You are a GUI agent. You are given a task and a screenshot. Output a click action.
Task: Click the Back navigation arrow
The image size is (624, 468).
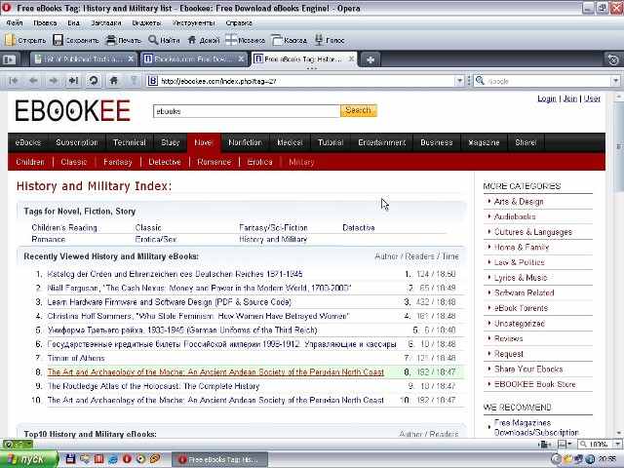pos(33,81)
